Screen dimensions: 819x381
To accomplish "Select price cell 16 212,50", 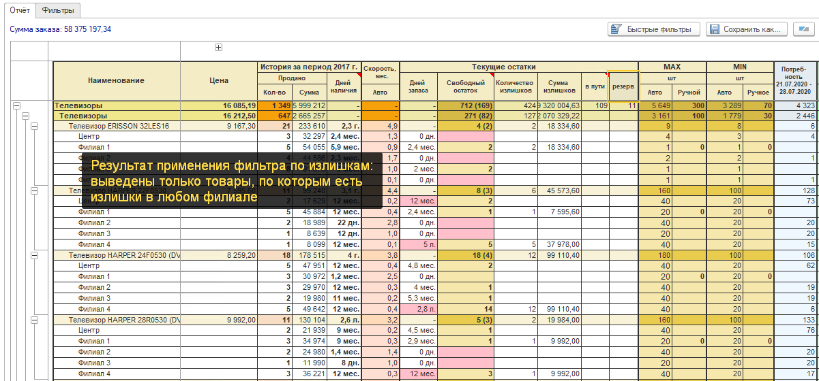I will coord(219,116).
